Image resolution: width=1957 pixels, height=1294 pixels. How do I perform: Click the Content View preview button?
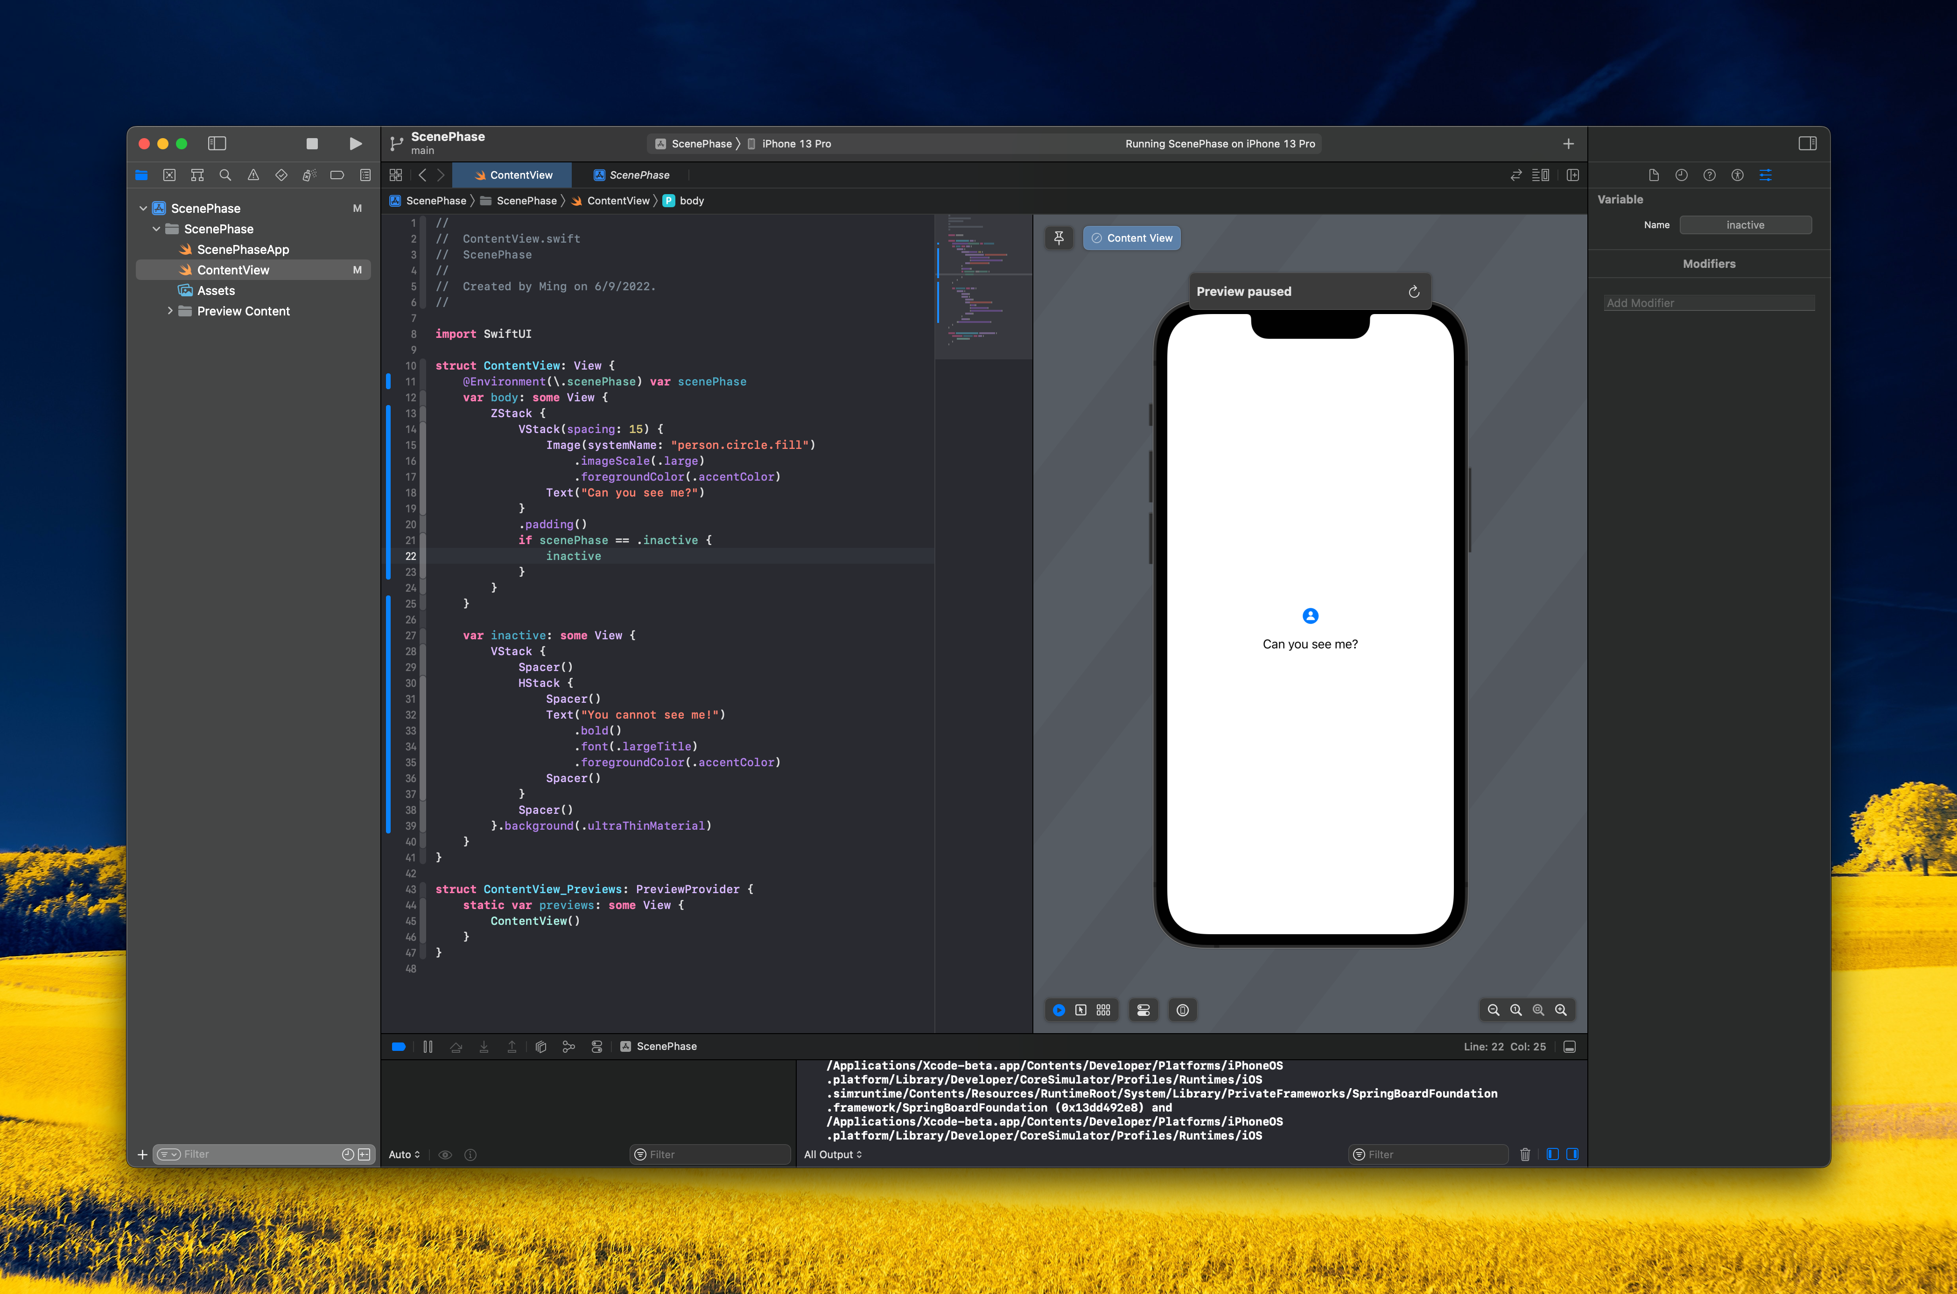[x=1132, y=238]
